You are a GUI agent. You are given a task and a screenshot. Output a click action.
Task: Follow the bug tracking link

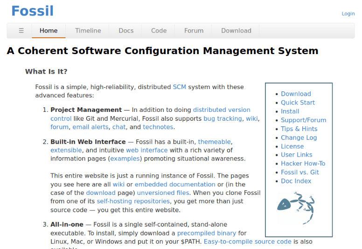pos(223,118)
